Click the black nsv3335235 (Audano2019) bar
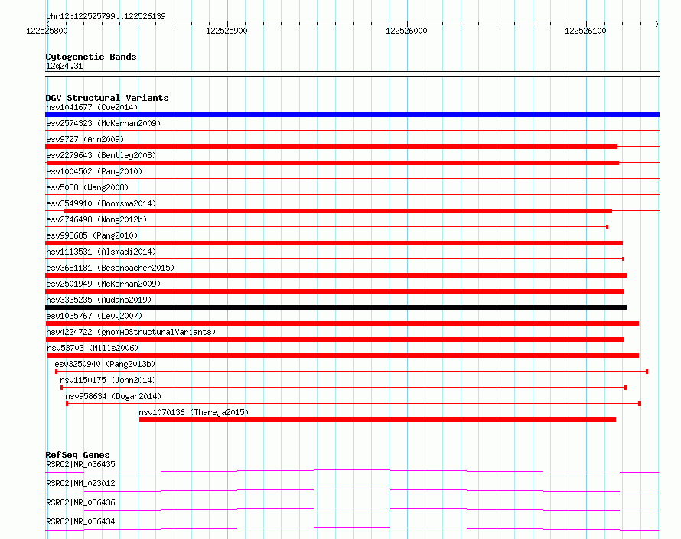This screenshot has height=539, width=681. coord(336,307)
